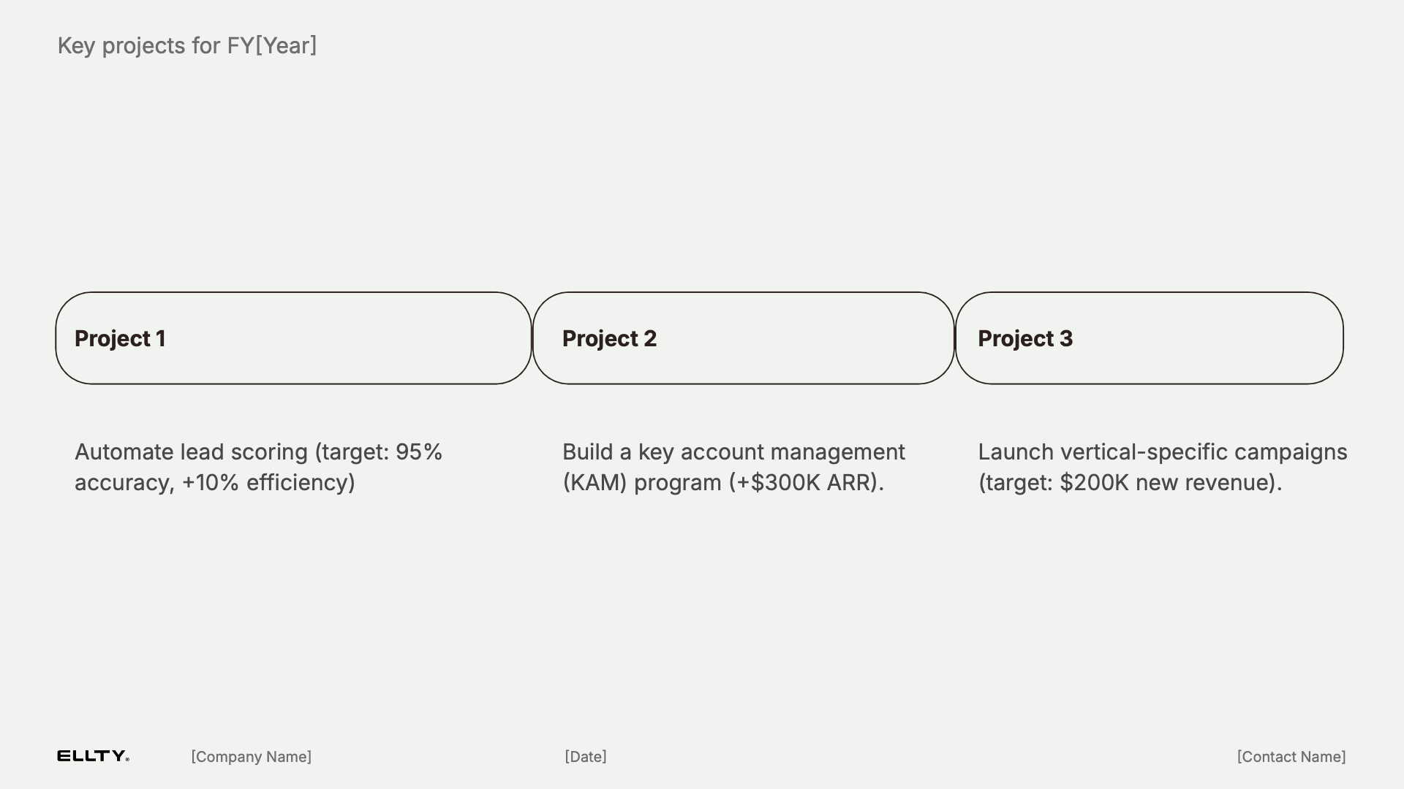Click the [Year] placeholder in the title

pos(286,45)
